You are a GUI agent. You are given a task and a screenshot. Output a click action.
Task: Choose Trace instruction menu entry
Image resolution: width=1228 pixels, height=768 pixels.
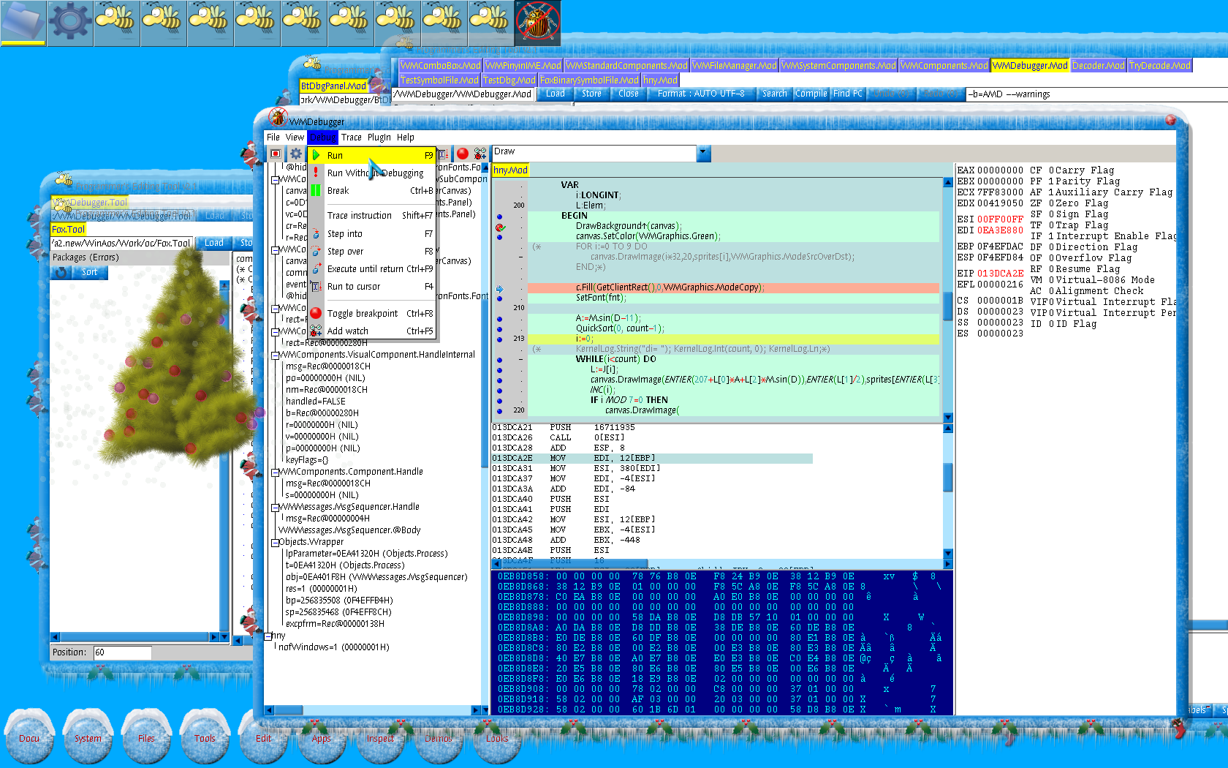click(x=372, y=216)
